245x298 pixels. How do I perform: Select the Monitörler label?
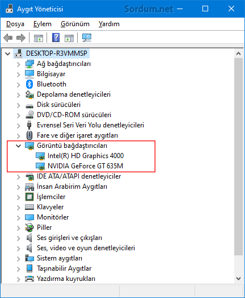(53, 217)
